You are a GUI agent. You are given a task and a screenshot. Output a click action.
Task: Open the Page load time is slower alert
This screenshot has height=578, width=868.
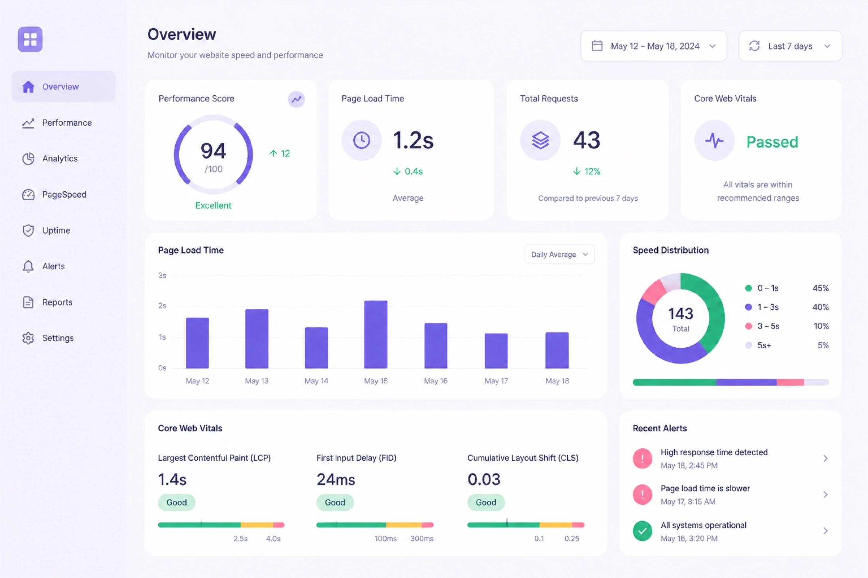tap(731, 494)
